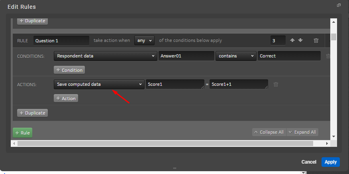Move Question 1 rule up with arrow

click(292, 40)
